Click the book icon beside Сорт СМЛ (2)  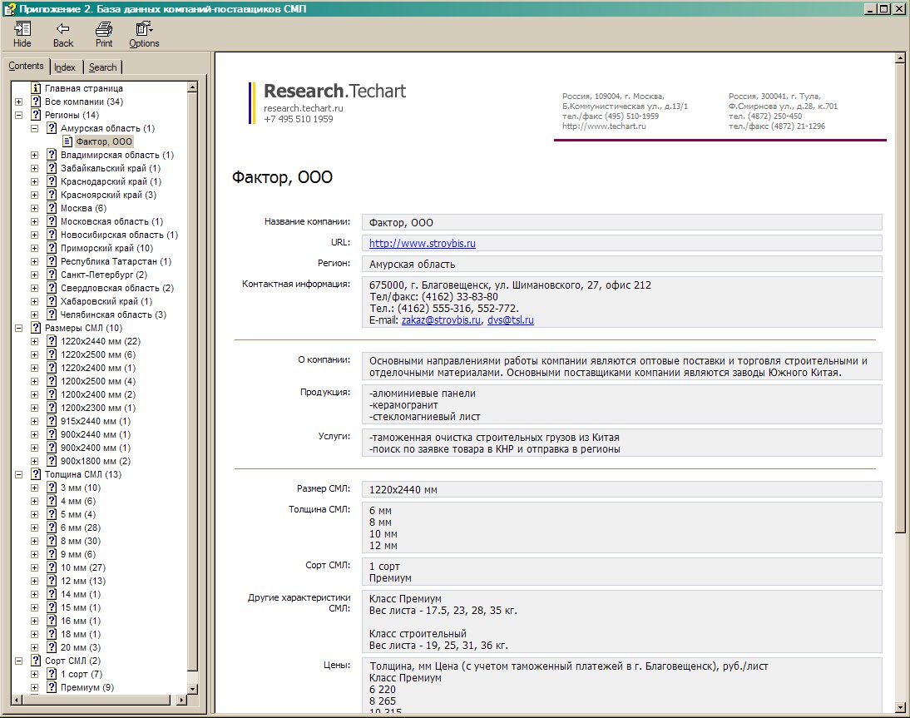tap(36, 661)
